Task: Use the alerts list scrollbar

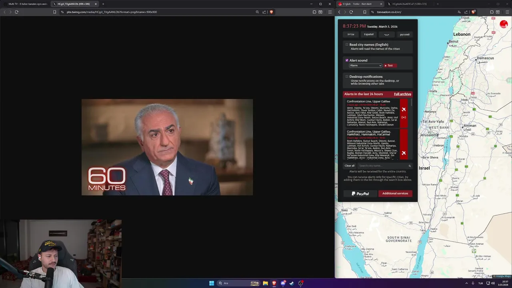Action: click(411, 103)
